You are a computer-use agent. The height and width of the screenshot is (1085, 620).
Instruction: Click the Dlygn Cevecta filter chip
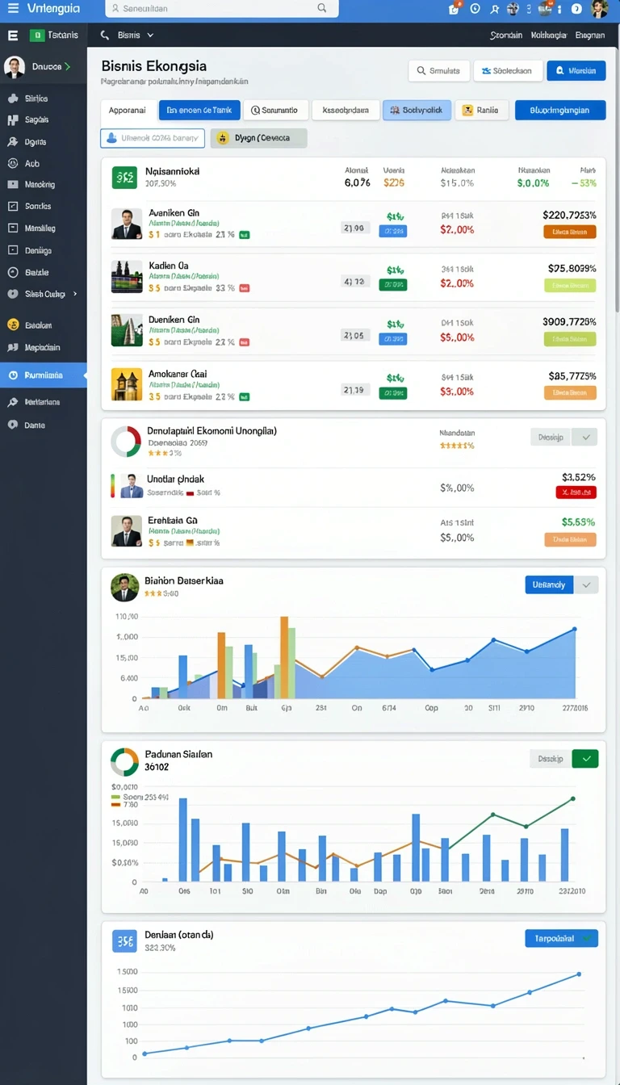coord(259,138)
